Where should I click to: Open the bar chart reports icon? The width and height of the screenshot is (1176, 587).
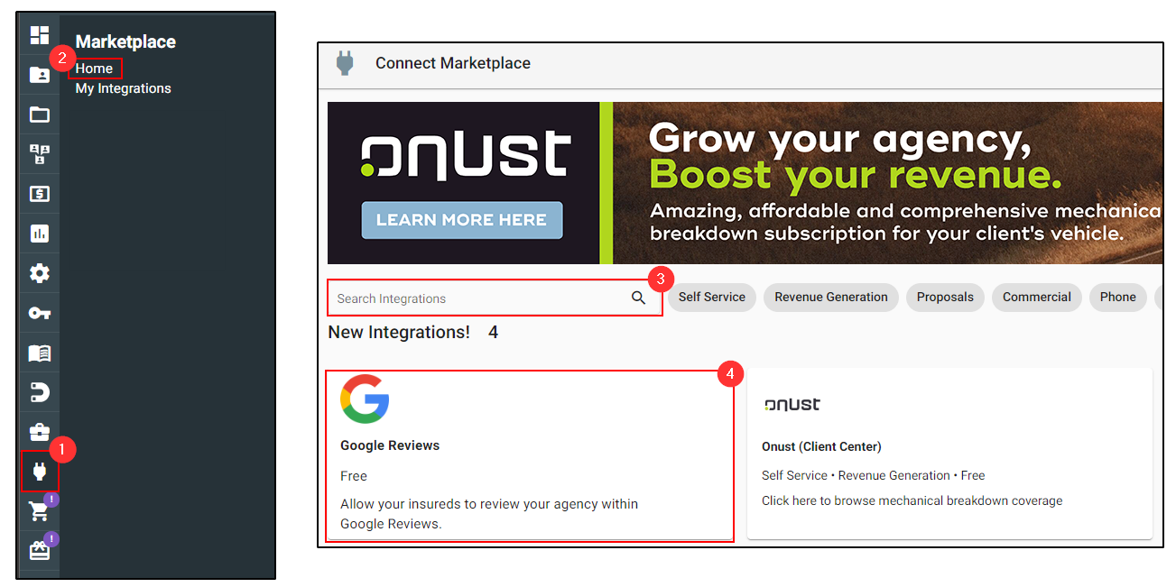(x=40, y=234)
